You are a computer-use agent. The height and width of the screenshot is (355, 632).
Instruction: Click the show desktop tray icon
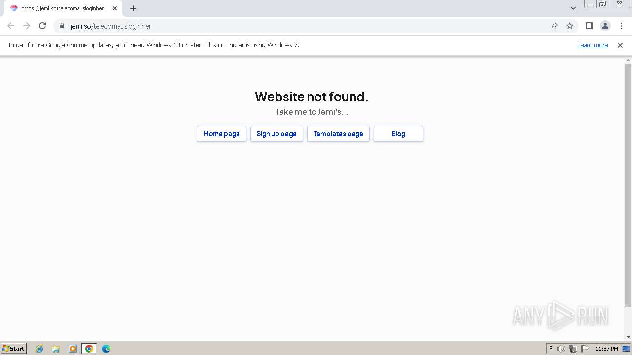click(x=627, y=349)
